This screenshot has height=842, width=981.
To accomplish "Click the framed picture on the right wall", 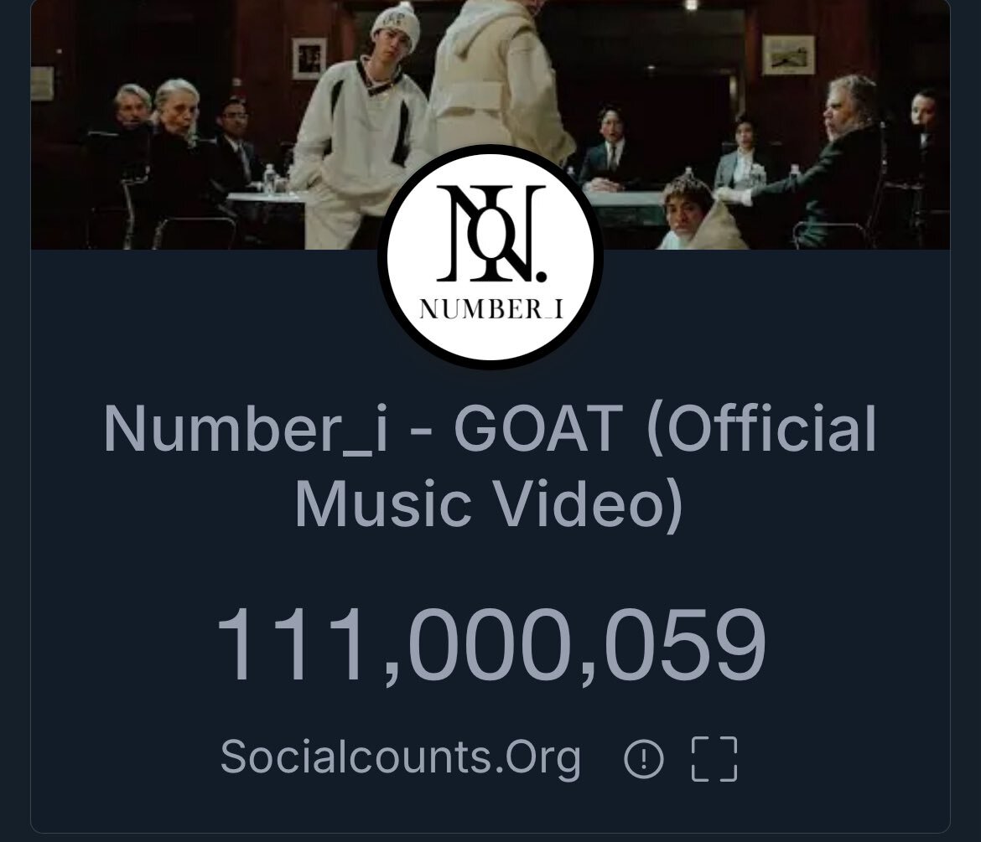I will (x=788, y=55).
